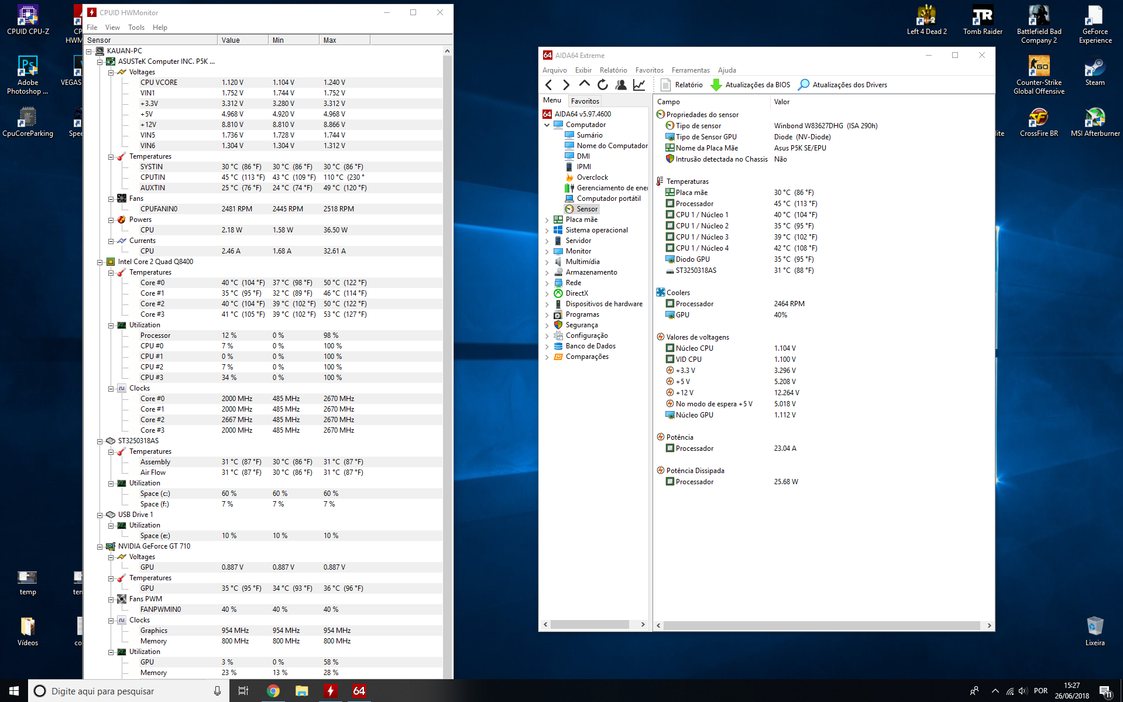1123x702 pixels.
Task: Click HWMonitor taskbar icon
Action: tap(330, 691)
